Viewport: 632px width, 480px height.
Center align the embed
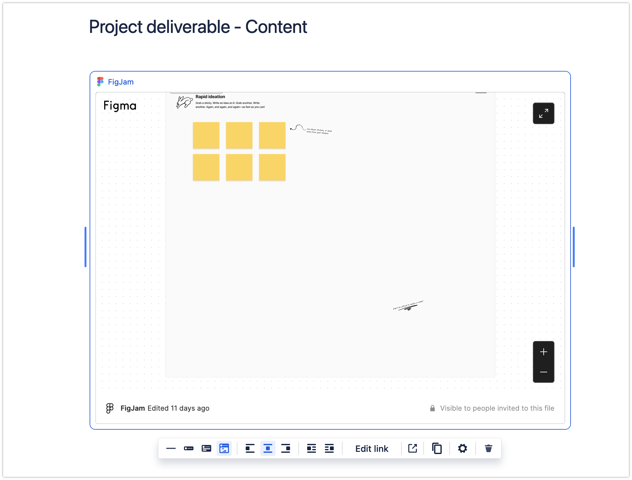(x=268, y=448)
